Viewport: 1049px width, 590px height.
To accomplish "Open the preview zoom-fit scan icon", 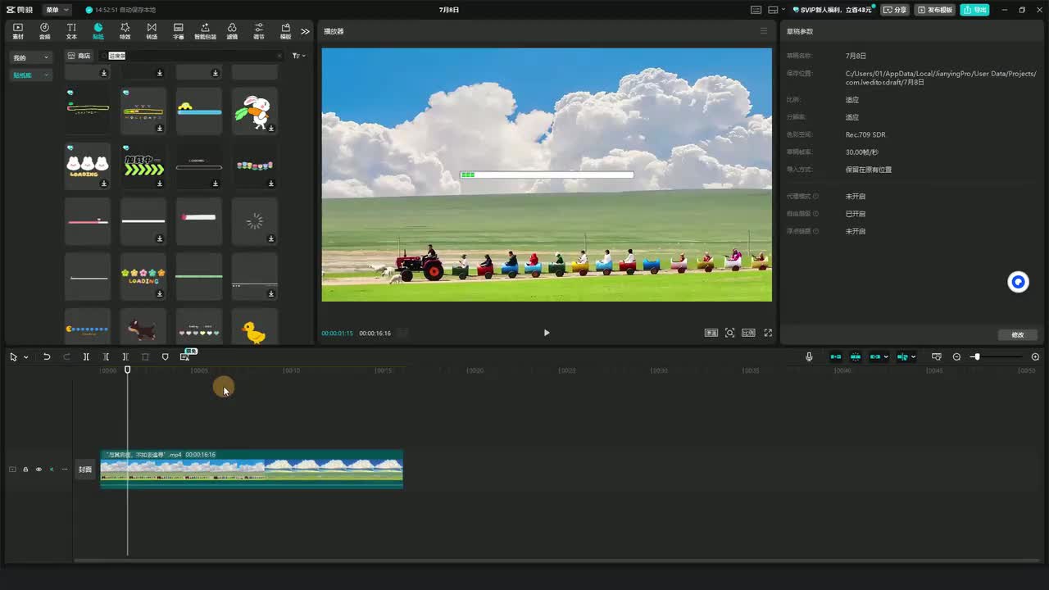I will 729,333.
